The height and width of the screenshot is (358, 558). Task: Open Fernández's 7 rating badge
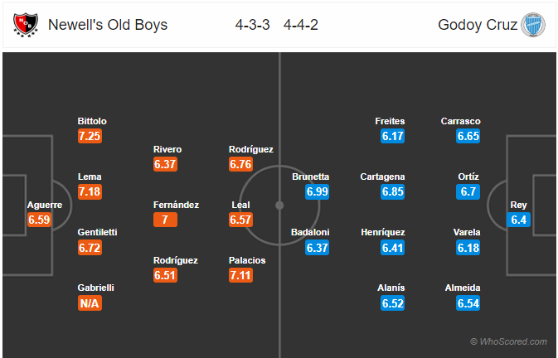[x=165, y=220]
